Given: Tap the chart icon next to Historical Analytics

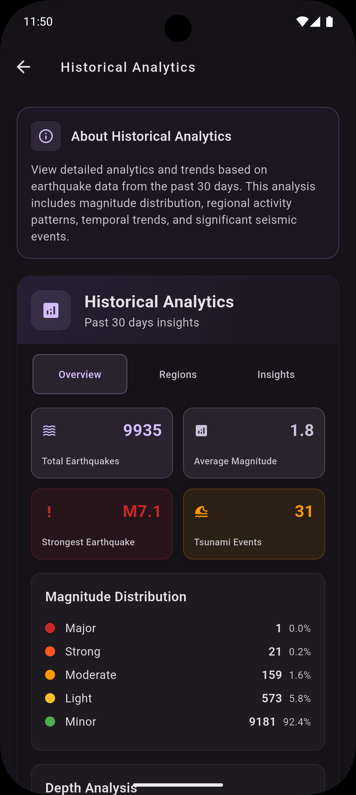Looking at the screenshot, I should click(51, 310).
